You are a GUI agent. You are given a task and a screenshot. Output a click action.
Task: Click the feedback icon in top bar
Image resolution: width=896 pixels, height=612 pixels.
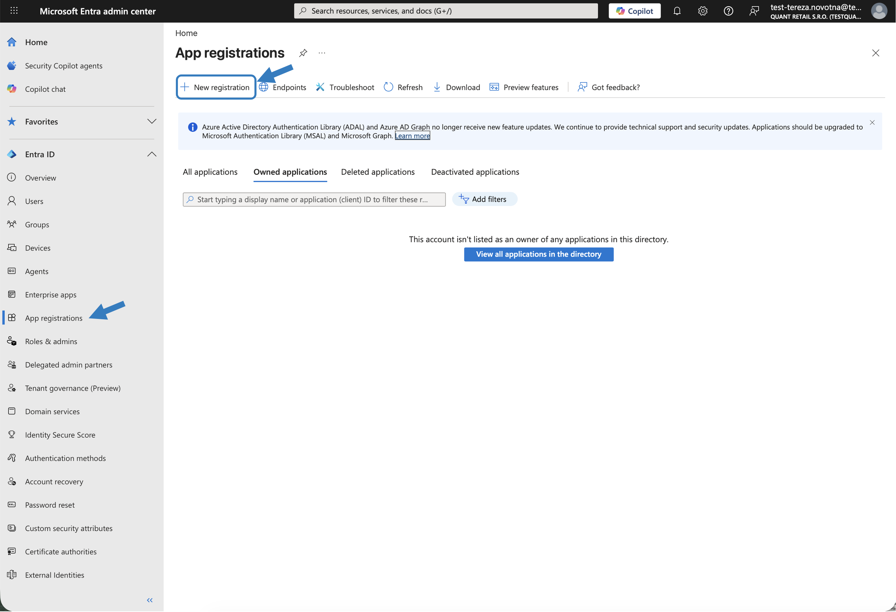click(x=754, y=11)
